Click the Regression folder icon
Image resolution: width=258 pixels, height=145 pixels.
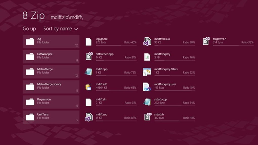click(30, 102)
